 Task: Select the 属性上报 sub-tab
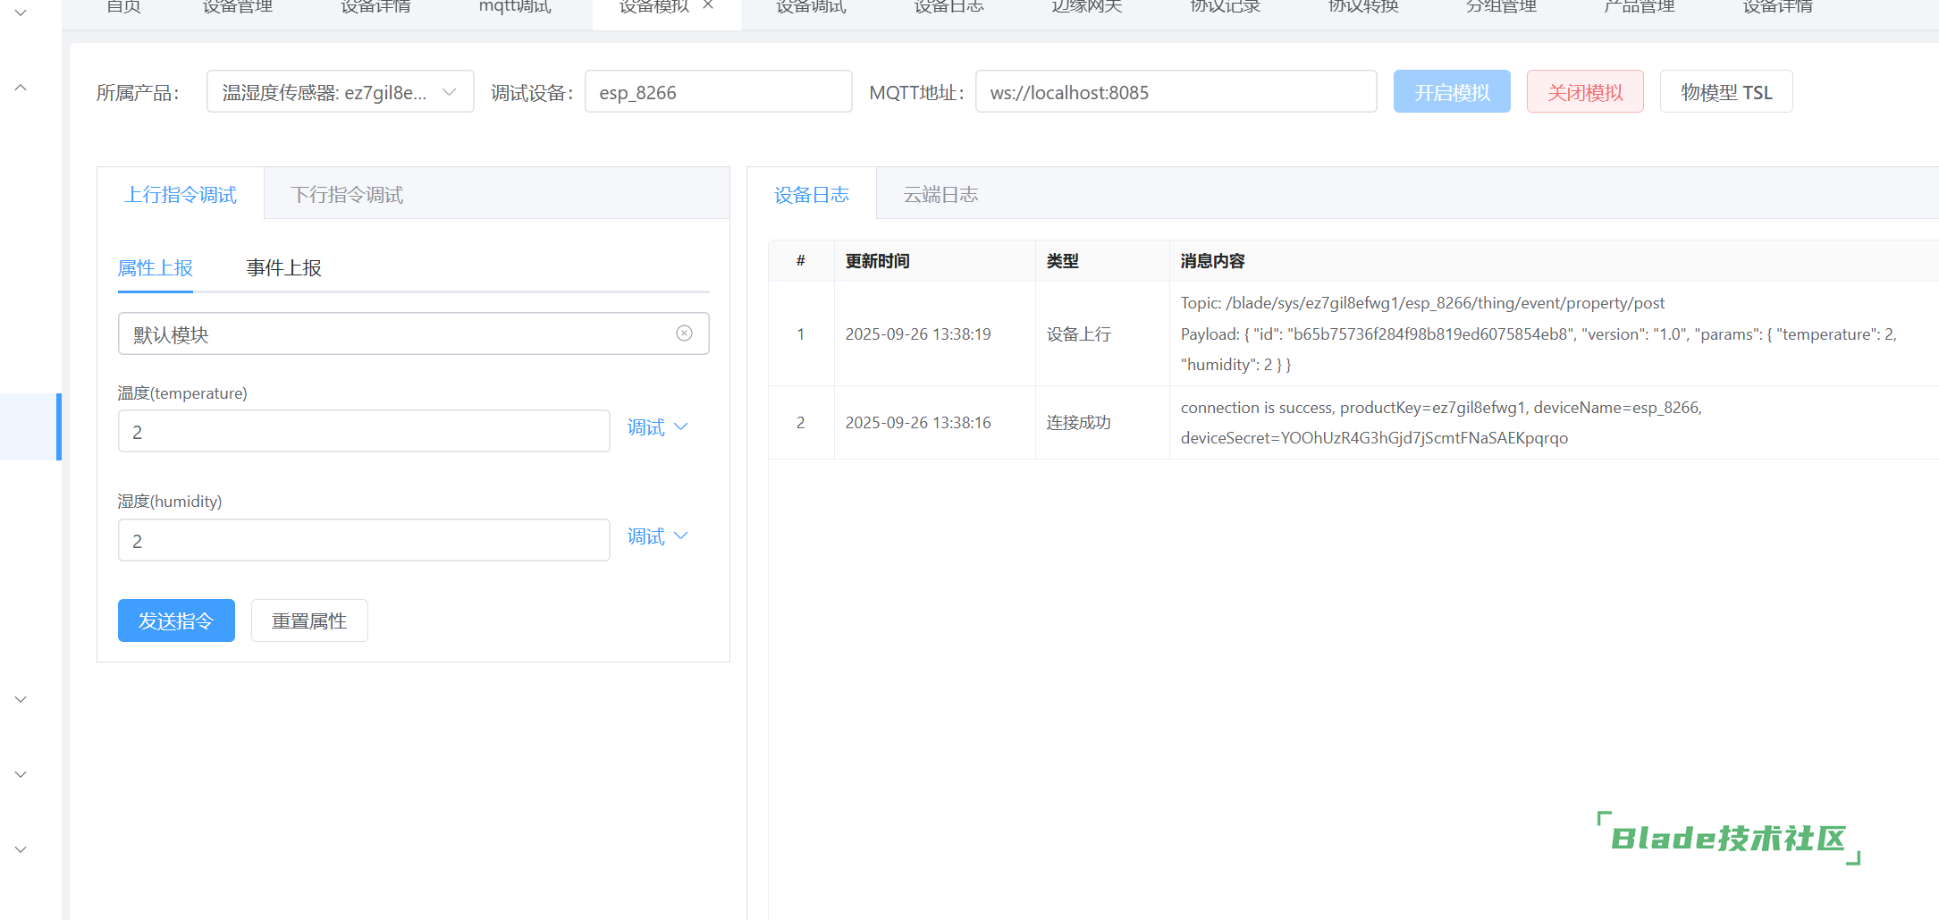[x=156, y=268]
